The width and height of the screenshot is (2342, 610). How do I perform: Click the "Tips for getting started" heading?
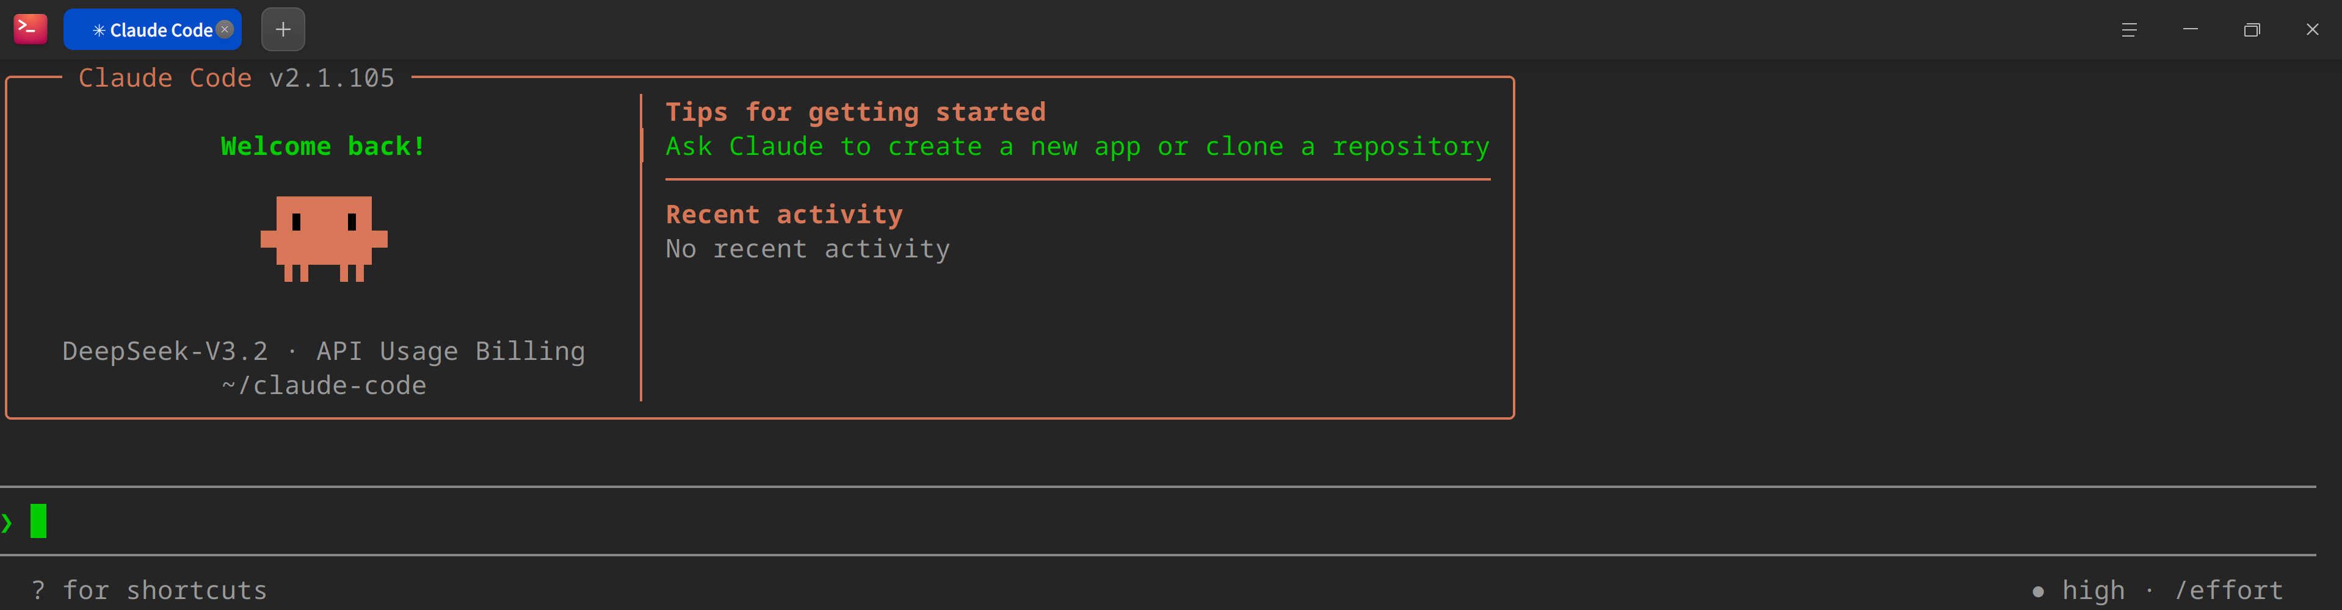855,112
